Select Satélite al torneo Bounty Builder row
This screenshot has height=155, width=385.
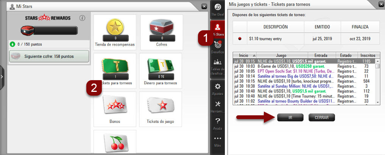pos(304,101)
